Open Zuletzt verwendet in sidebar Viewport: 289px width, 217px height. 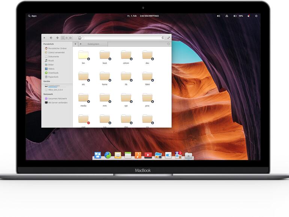[x=57, y=53]
